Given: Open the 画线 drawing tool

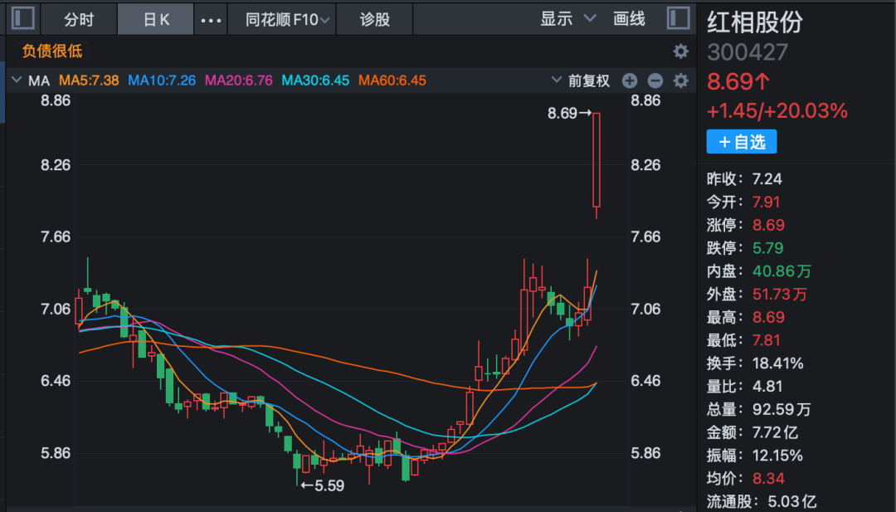Looking at the screenshot, I should pos(629,19).
